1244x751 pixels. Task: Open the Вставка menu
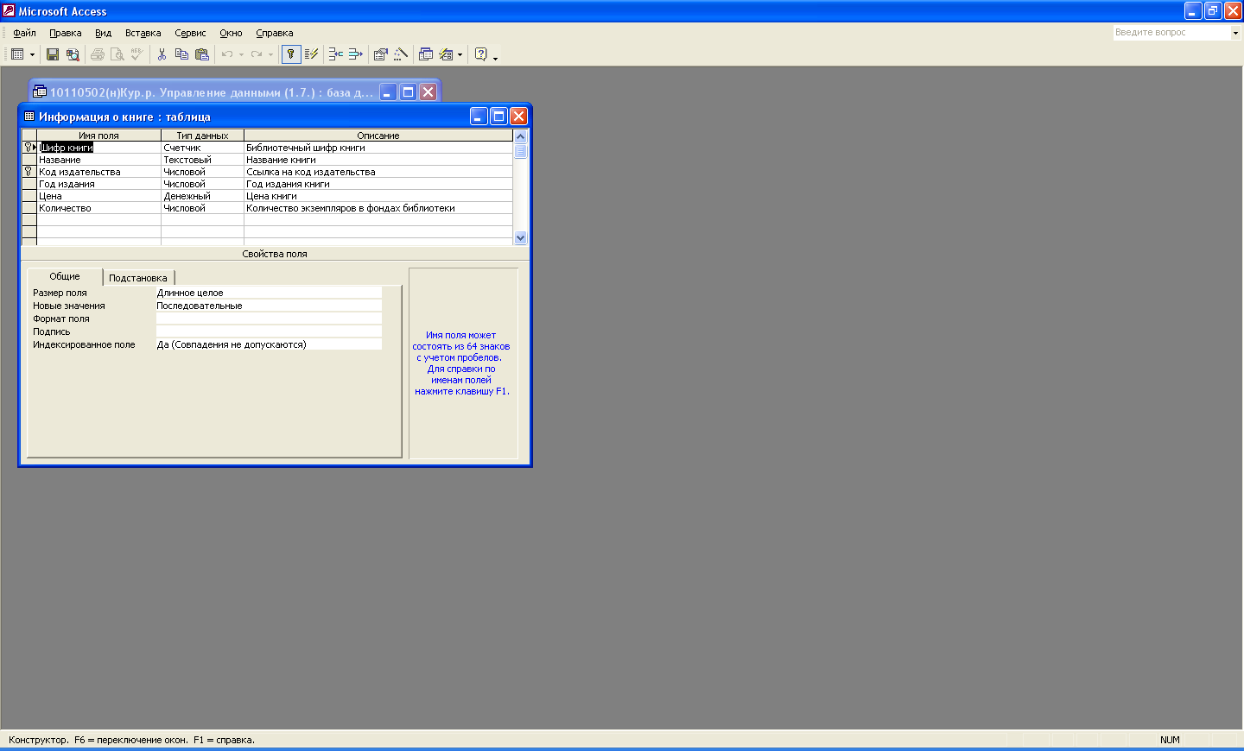[143, 33]
